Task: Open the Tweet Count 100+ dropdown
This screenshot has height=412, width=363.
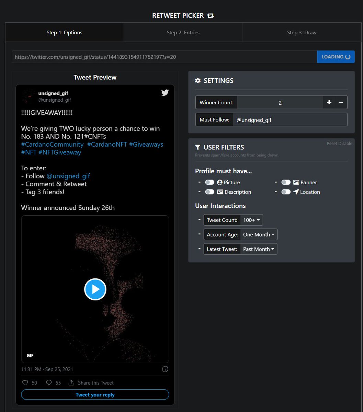Action: tap(251, 220)
